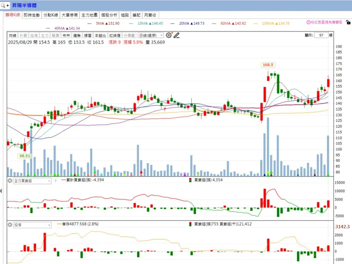This screenshot has height=264, width=352.
Task: Open the tab between 分點K線 and 主力地圖
Action: pyautogui.click(x=70, y=15)
